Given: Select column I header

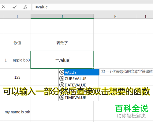Looking at the screenshot, I should pyautogui.click(x=17, y=16).
